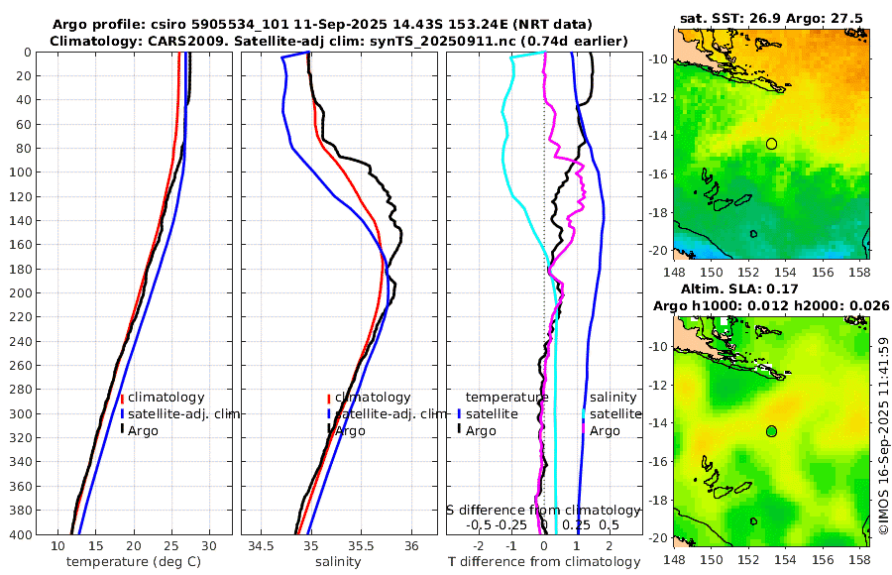Click longitude tick 158 on SST map

[859, 273]
